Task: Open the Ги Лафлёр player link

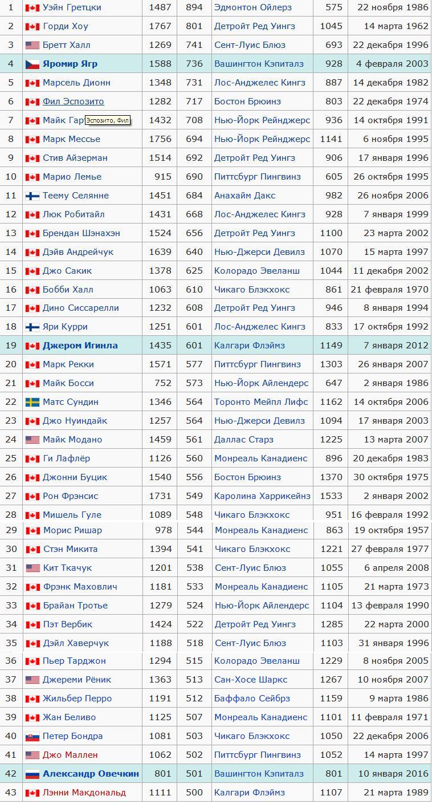Action: pyautogui.click(x=66, y=458)
